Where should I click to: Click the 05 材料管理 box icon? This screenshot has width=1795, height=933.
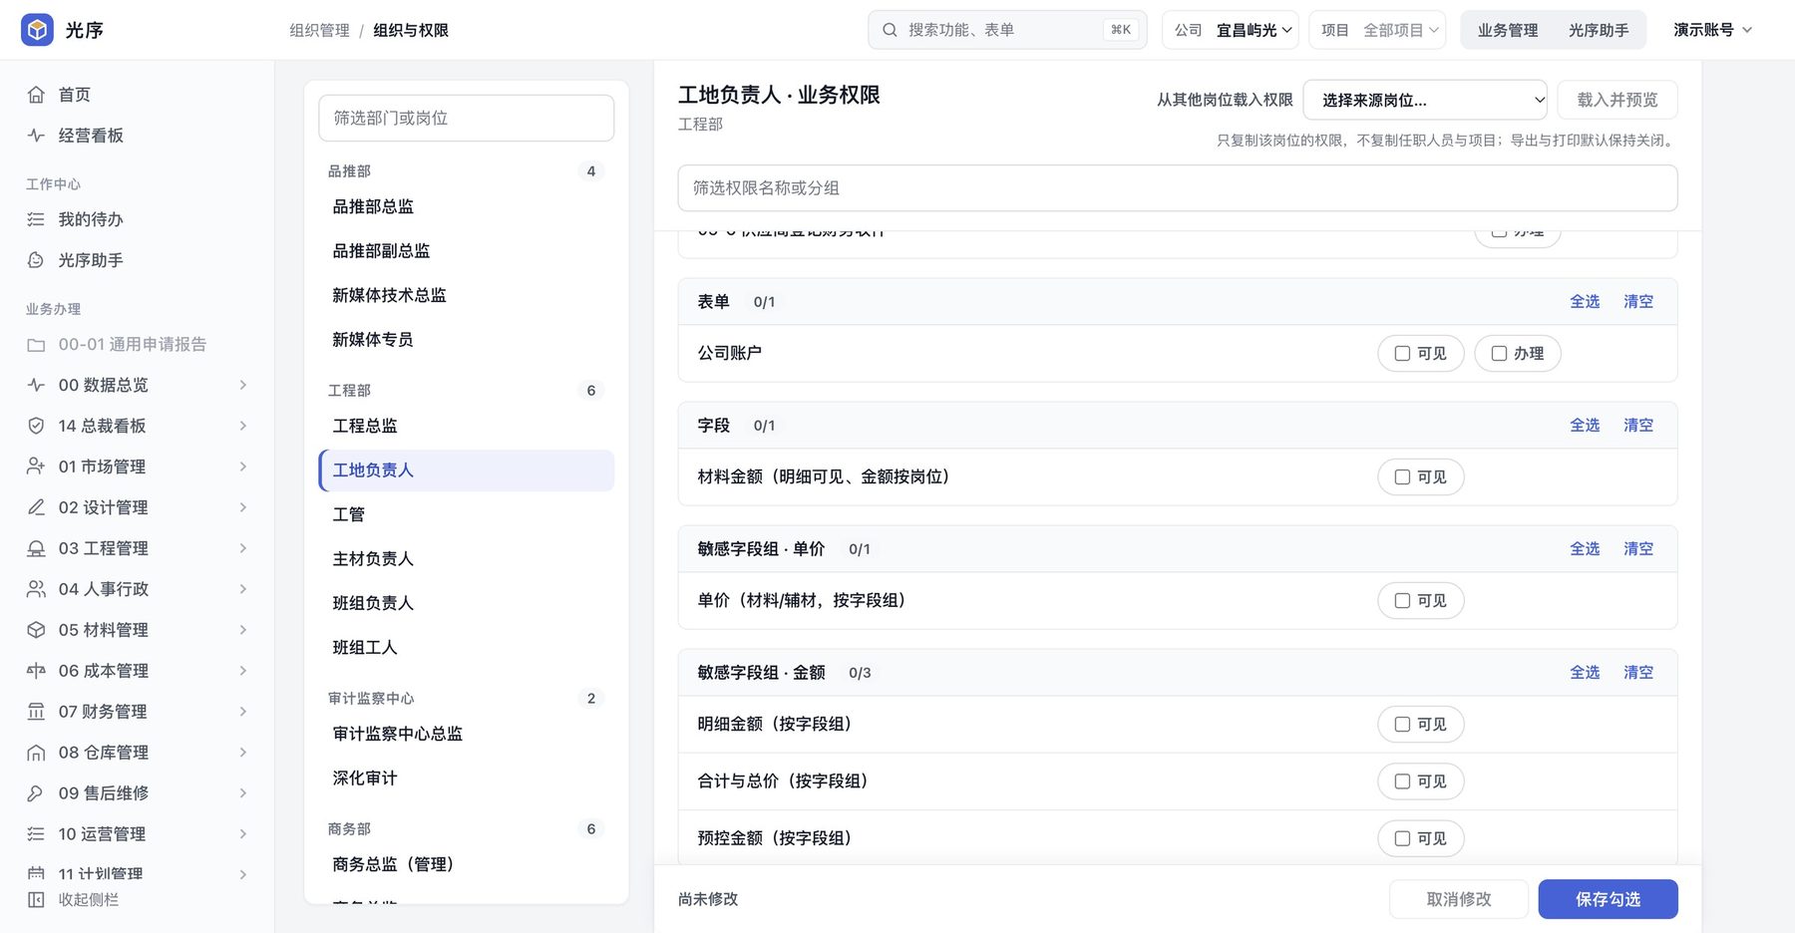[x=36, y=630]
